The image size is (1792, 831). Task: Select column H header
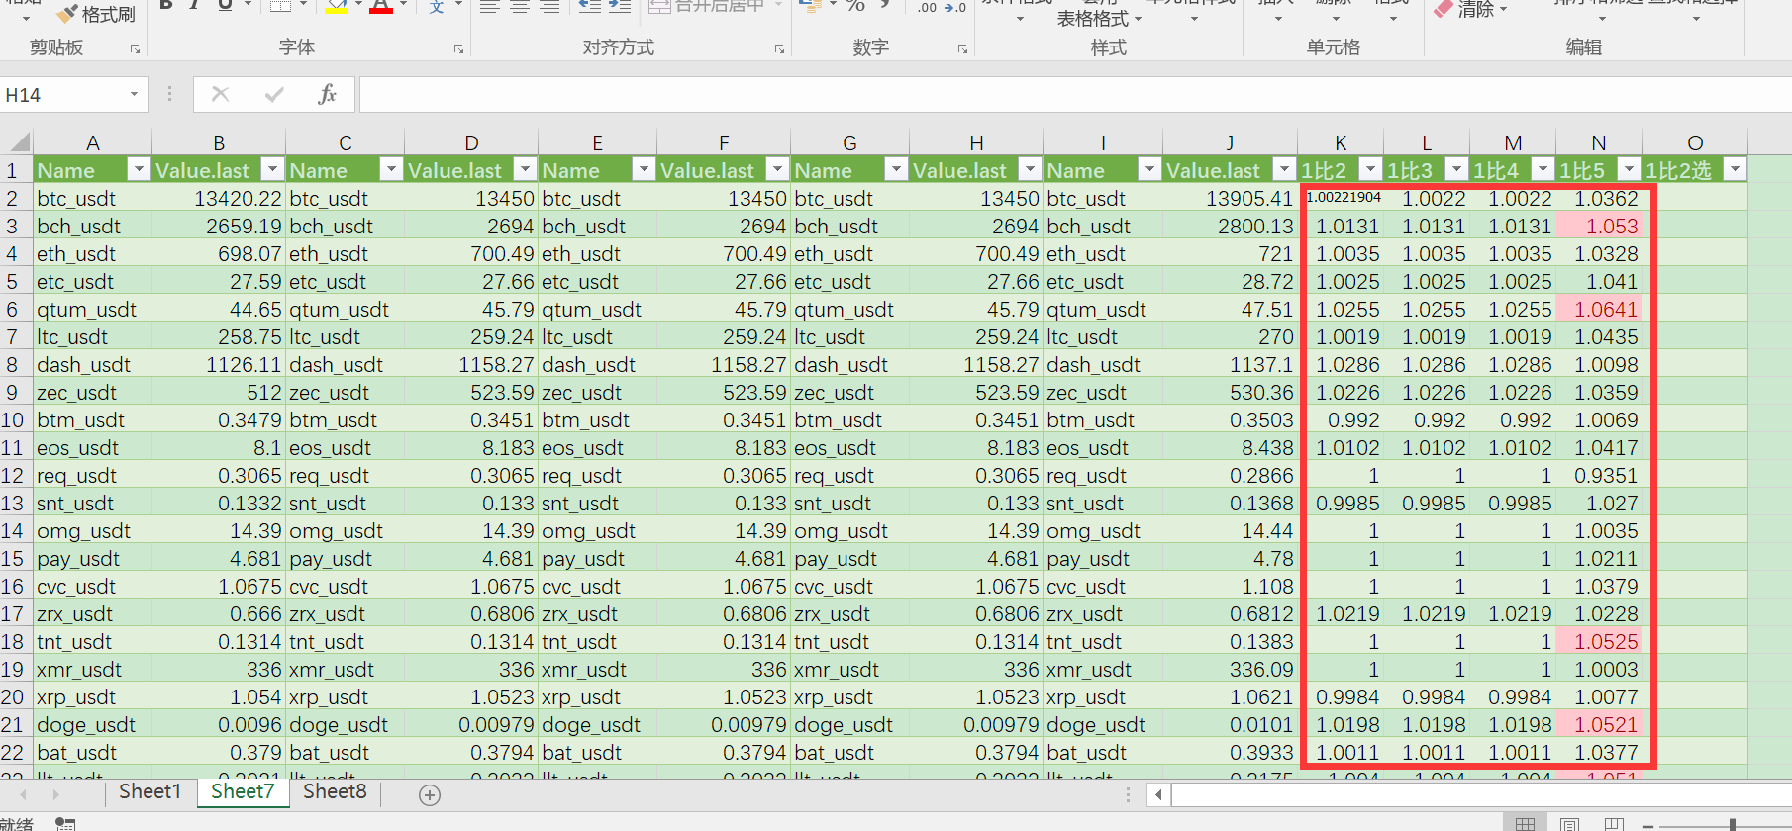(976, 142)
